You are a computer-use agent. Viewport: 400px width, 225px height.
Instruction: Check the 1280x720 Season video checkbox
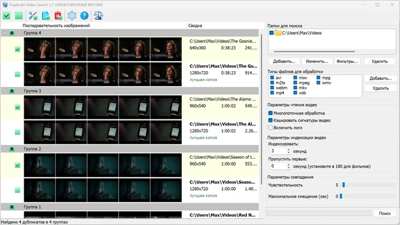17,190
